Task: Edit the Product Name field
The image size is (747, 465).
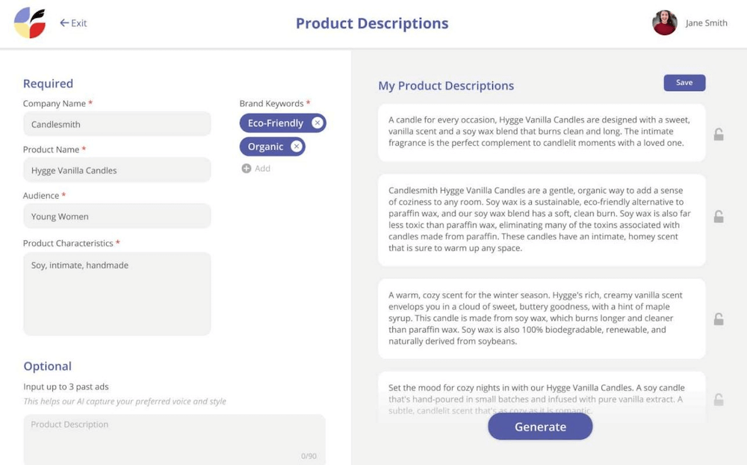Action: (117, 170)
